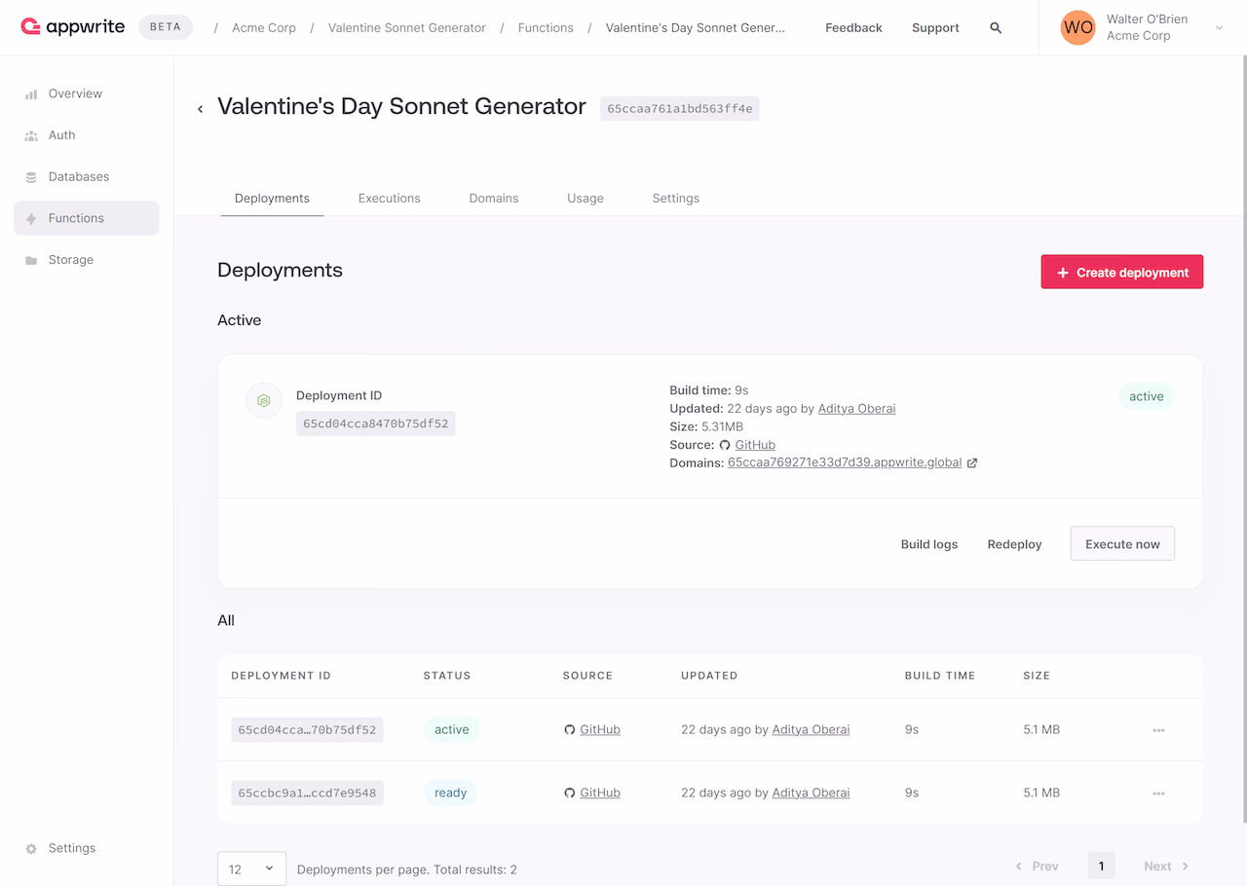
Task: Open the Feedback link
Action: [x=853, y=28]
